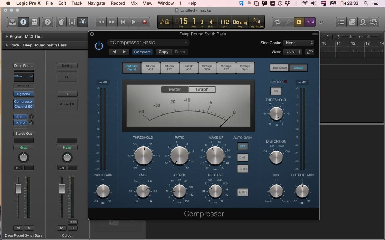
Task: Start recording with the Record button
Action: click(x=145, y=22)
